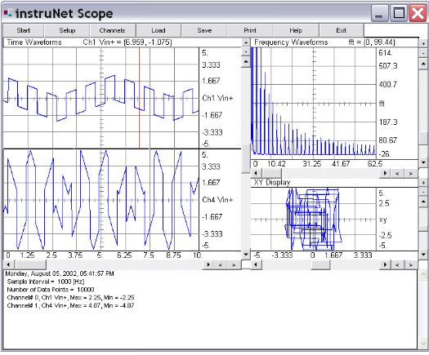Print the scope display
Image resolution: width=429 pixels, height=355 pixels.
pos(250,30)
